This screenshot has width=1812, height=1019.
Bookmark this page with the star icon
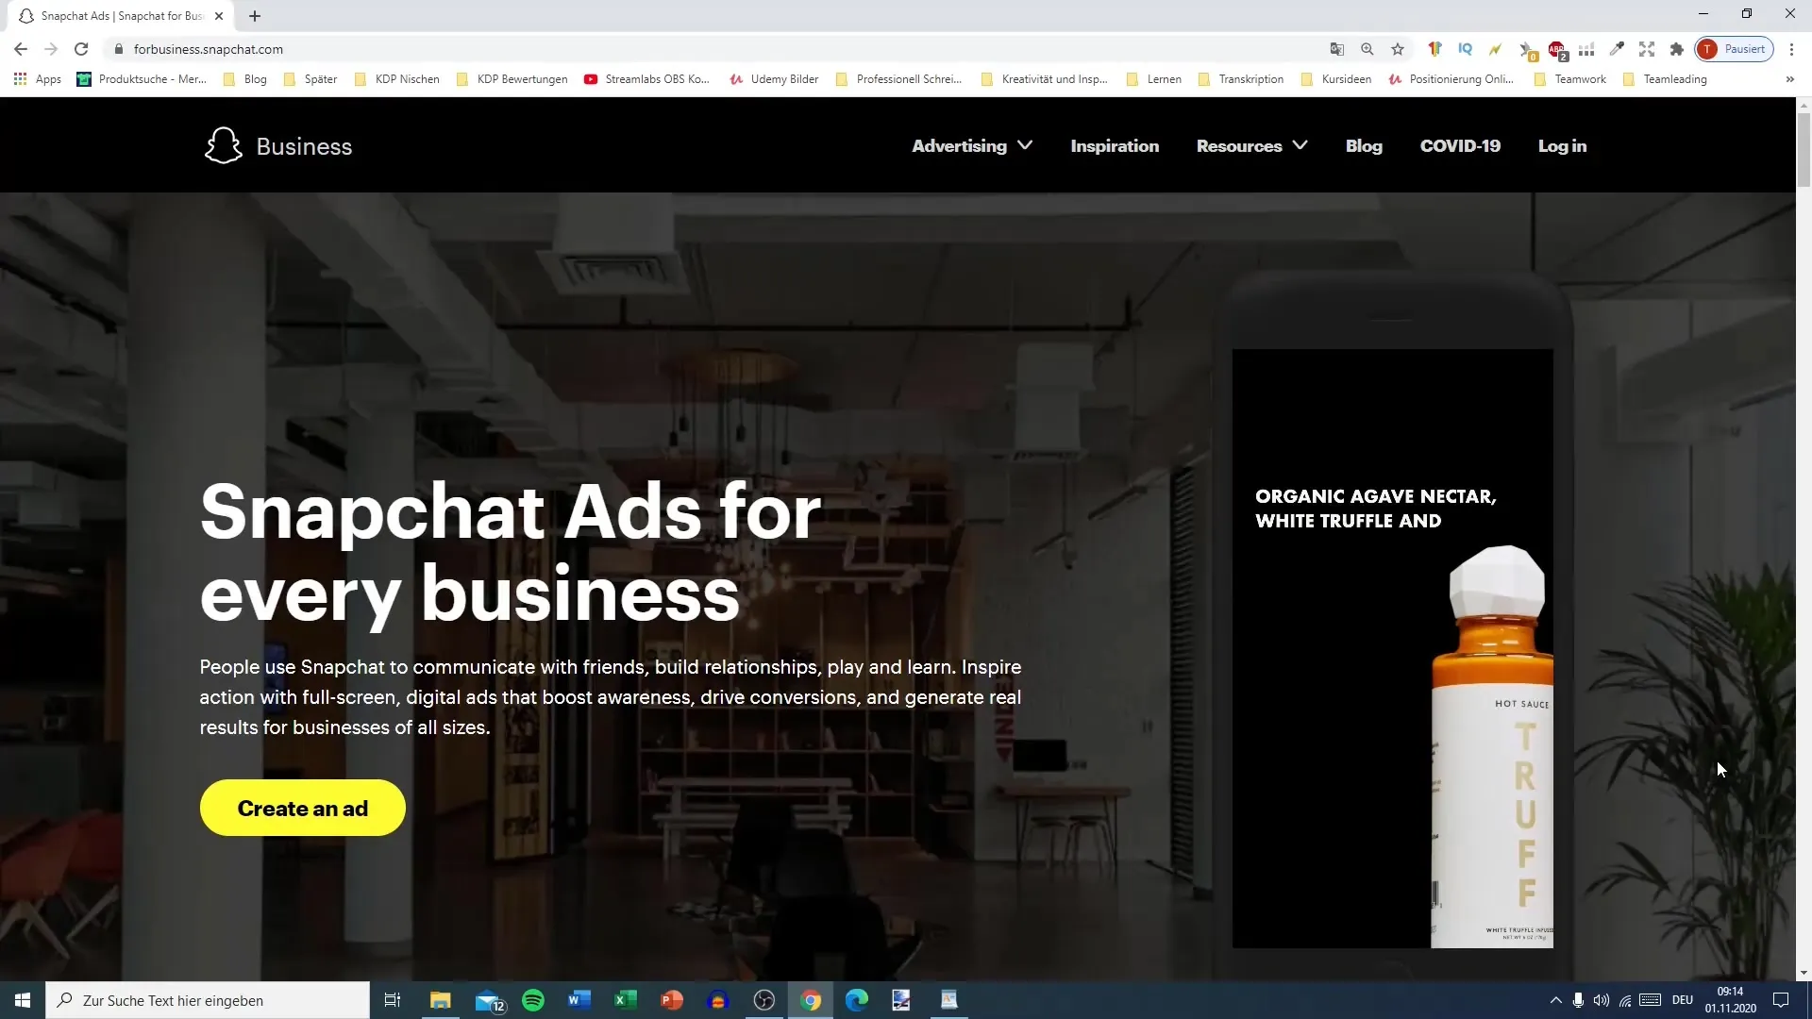pyautogui.click(x=1398, y=49)
